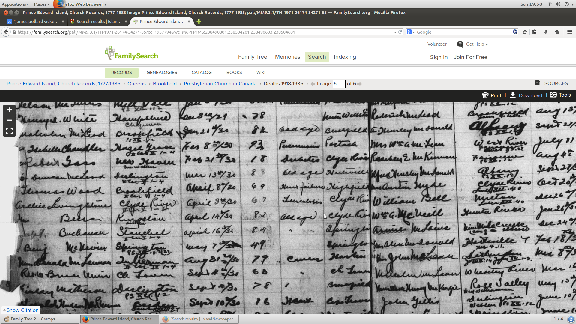Click the Sign In link
The height and width of the screenshot is (324, 576).
pos(439,57)
